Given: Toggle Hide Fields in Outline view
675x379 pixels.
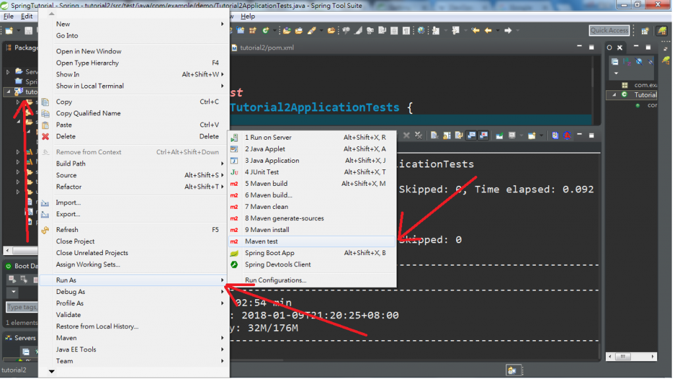Looking at the screenshot, I should click(x=639, y=62).
